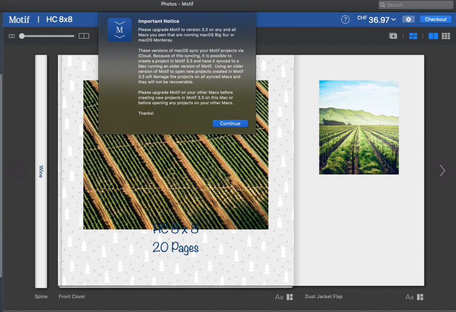The image size is (456, 312).
Task: Click the Motif logo text
Action: [x=19, y=20]
